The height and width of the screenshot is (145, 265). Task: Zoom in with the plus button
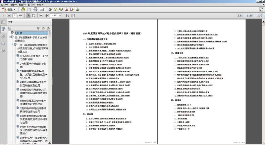47,16
